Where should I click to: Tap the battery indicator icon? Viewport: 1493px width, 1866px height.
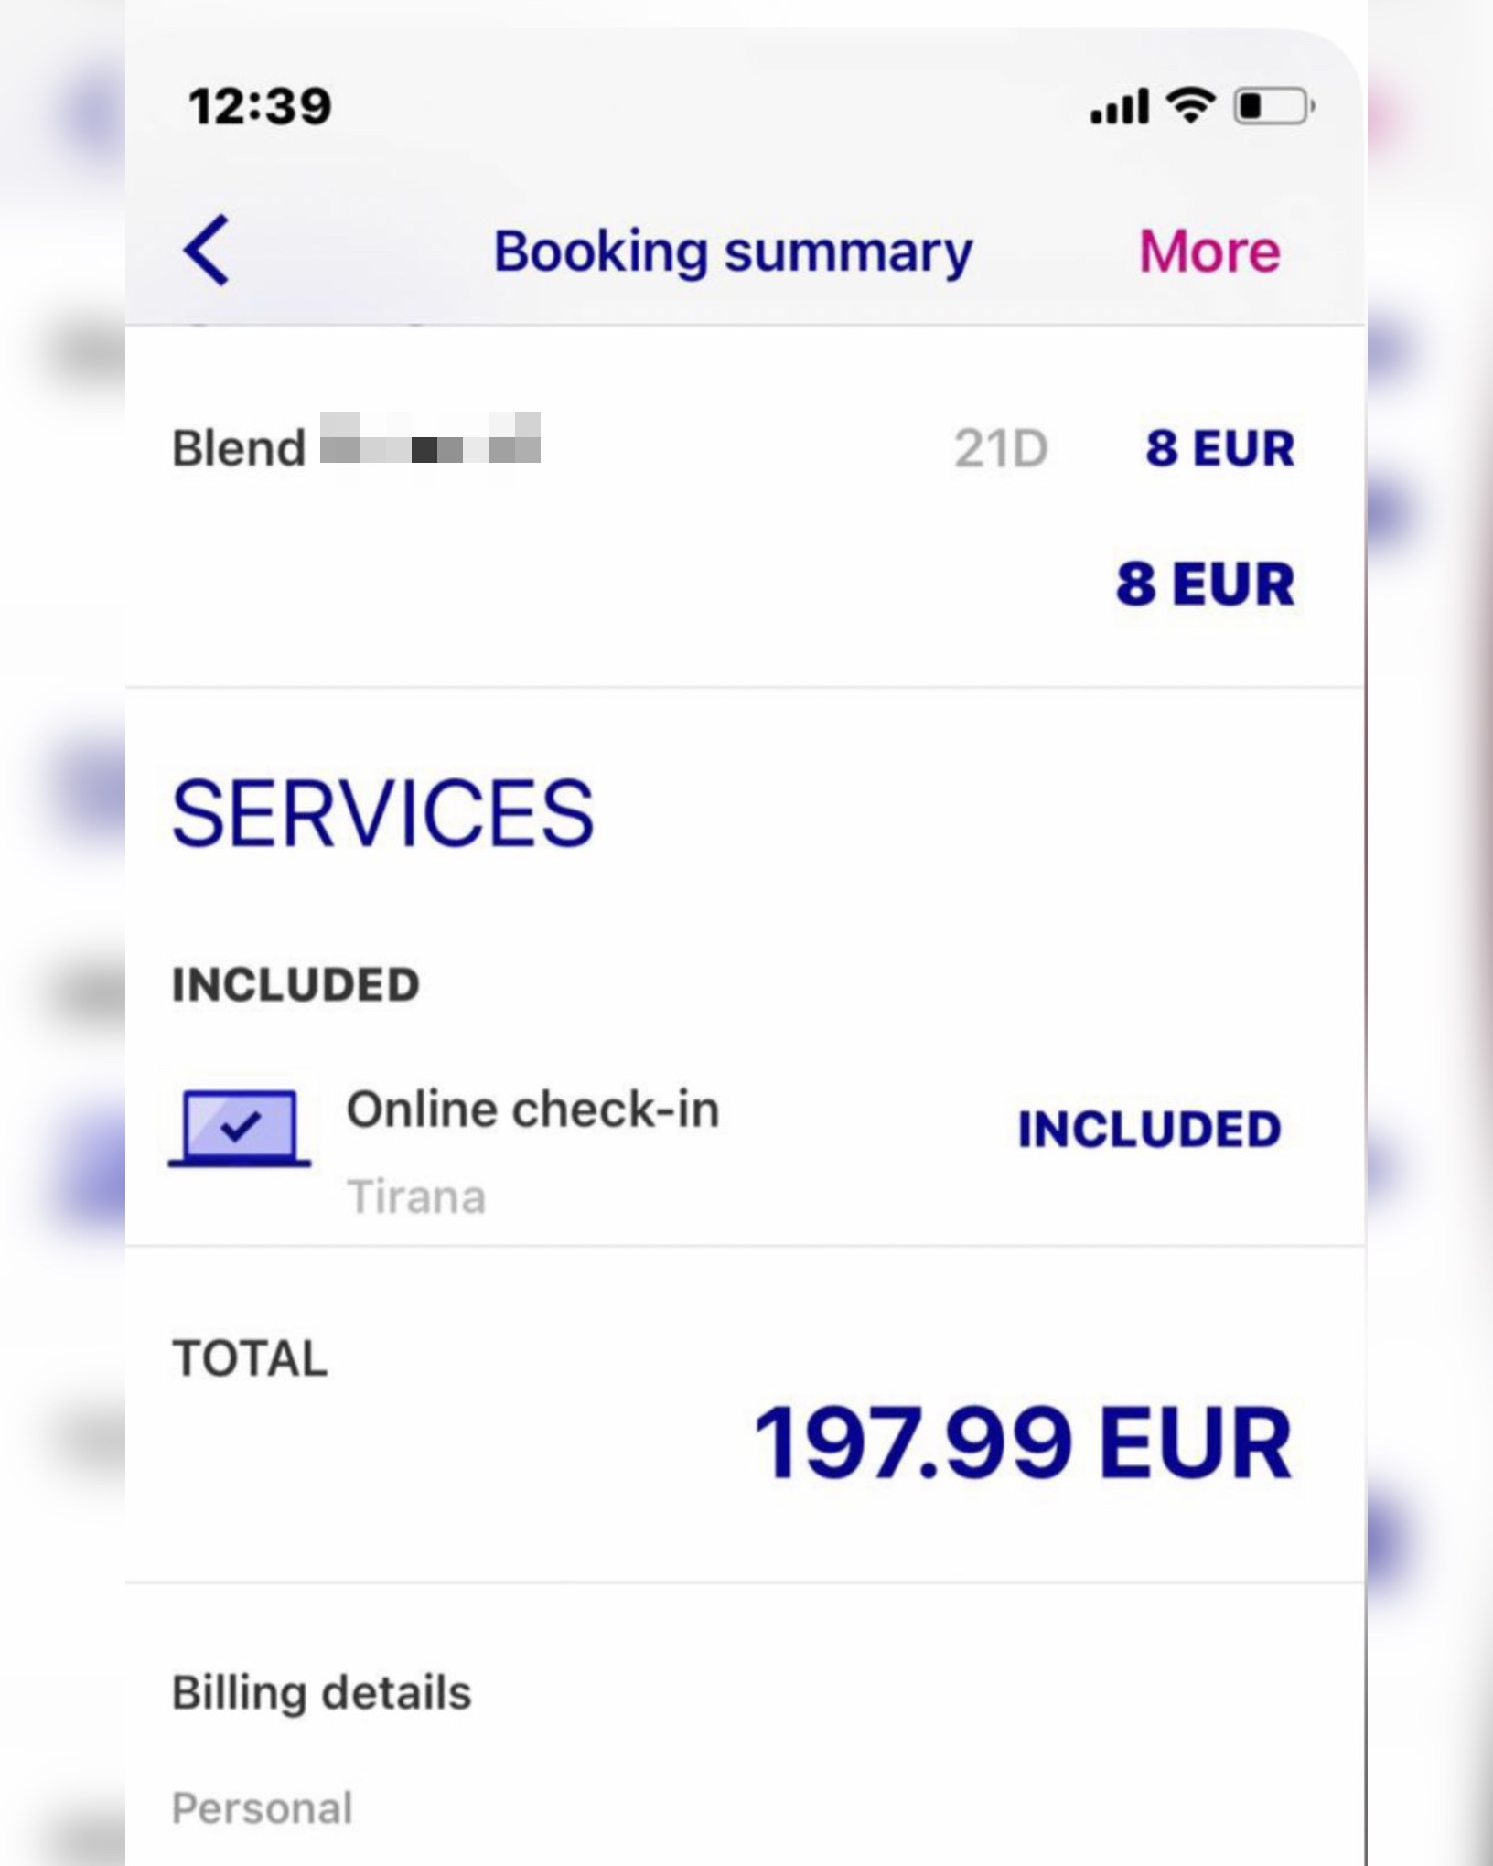(1274, 106)
